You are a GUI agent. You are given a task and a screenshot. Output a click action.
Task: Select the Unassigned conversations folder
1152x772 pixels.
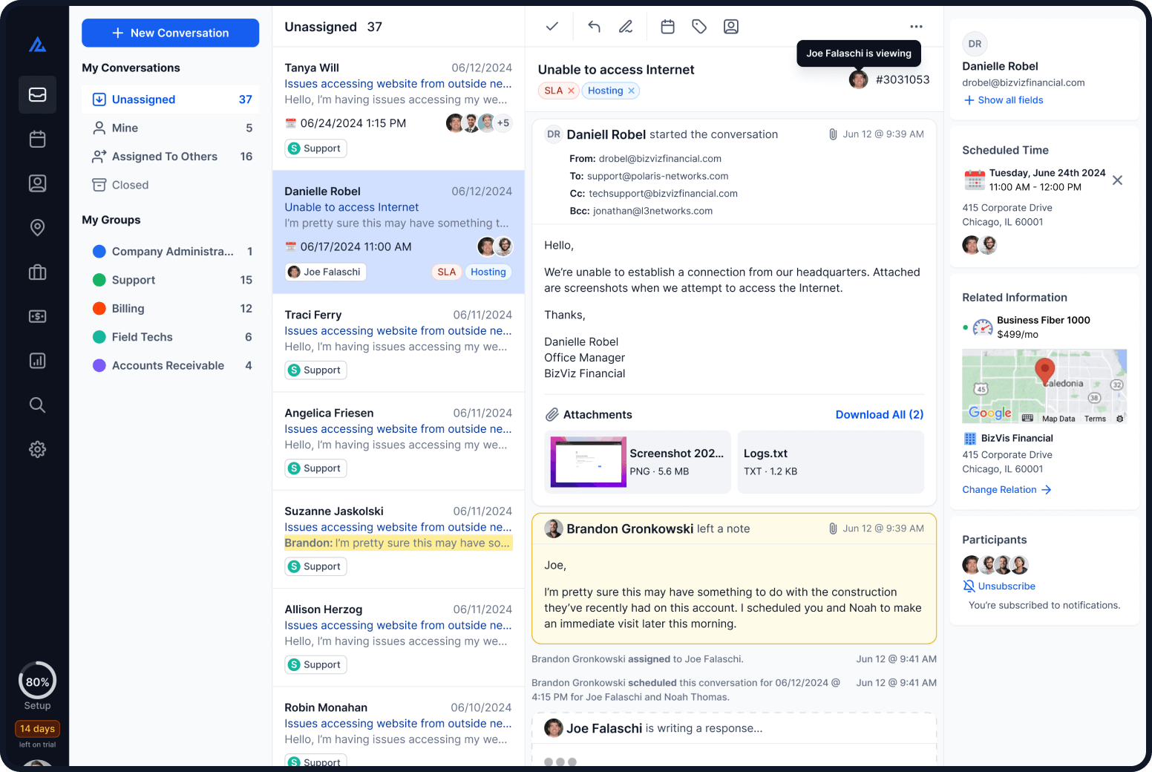(x=171, y=99)
